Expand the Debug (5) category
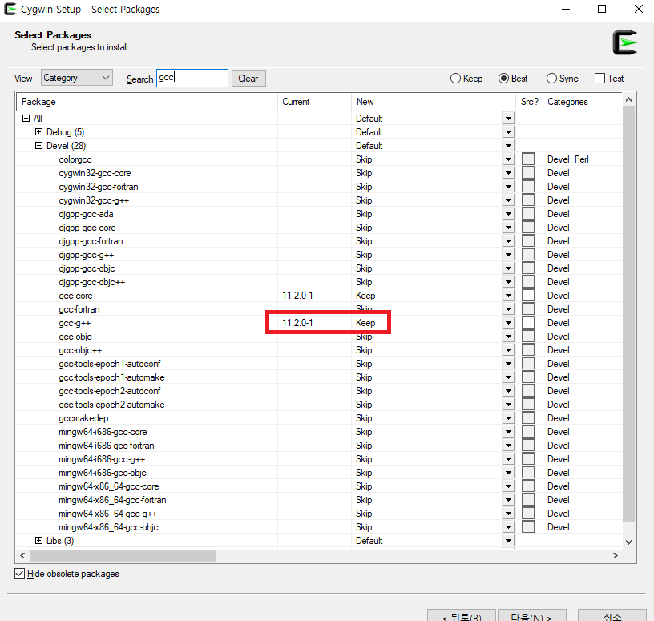The height and width of the screenshot is (621, 654). tap(38, 132)
